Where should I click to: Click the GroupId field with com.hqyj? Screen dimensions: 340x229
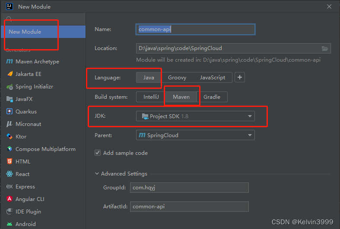pos(189,188)
